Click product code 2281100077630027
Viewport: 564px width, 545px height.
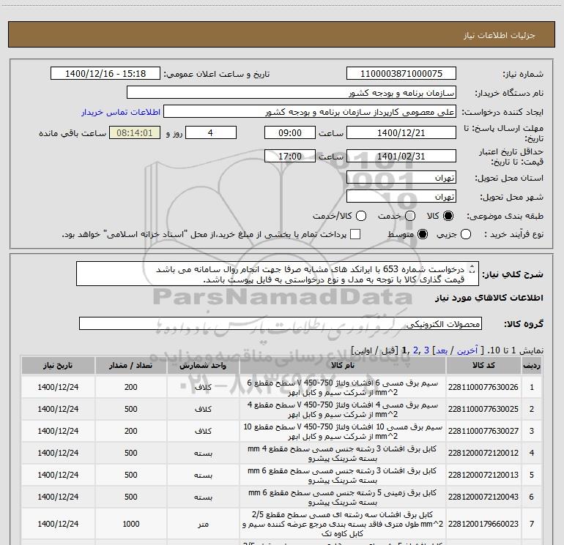click(x=483, y=431)
